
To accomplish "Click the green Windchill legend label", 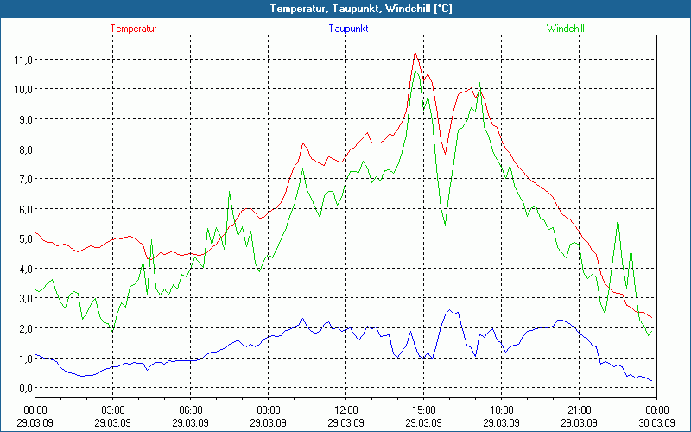I will click(x=566, y=29).
